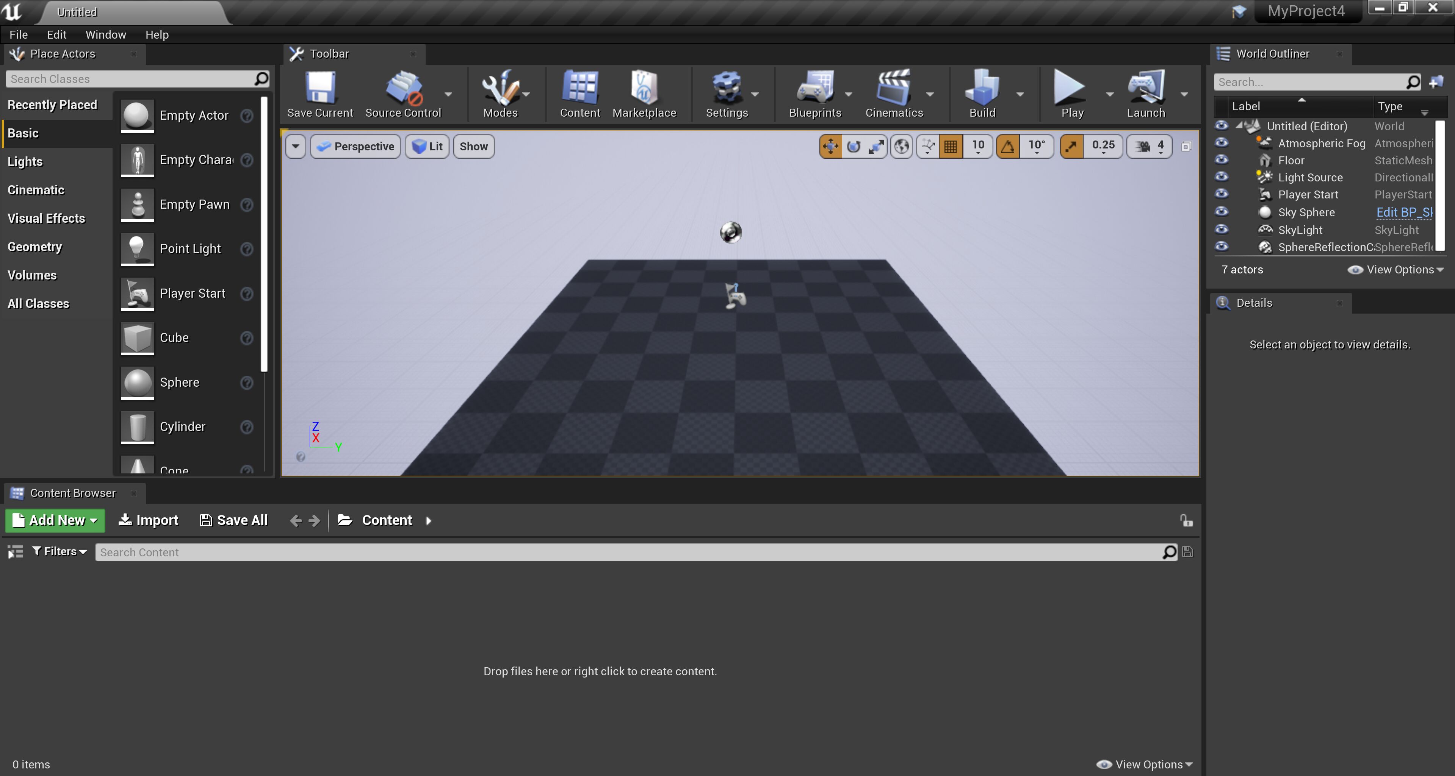The width and height of the screenshot is (1455, 776).
Task: Open the Window menu
Action: tap(106, 34)
